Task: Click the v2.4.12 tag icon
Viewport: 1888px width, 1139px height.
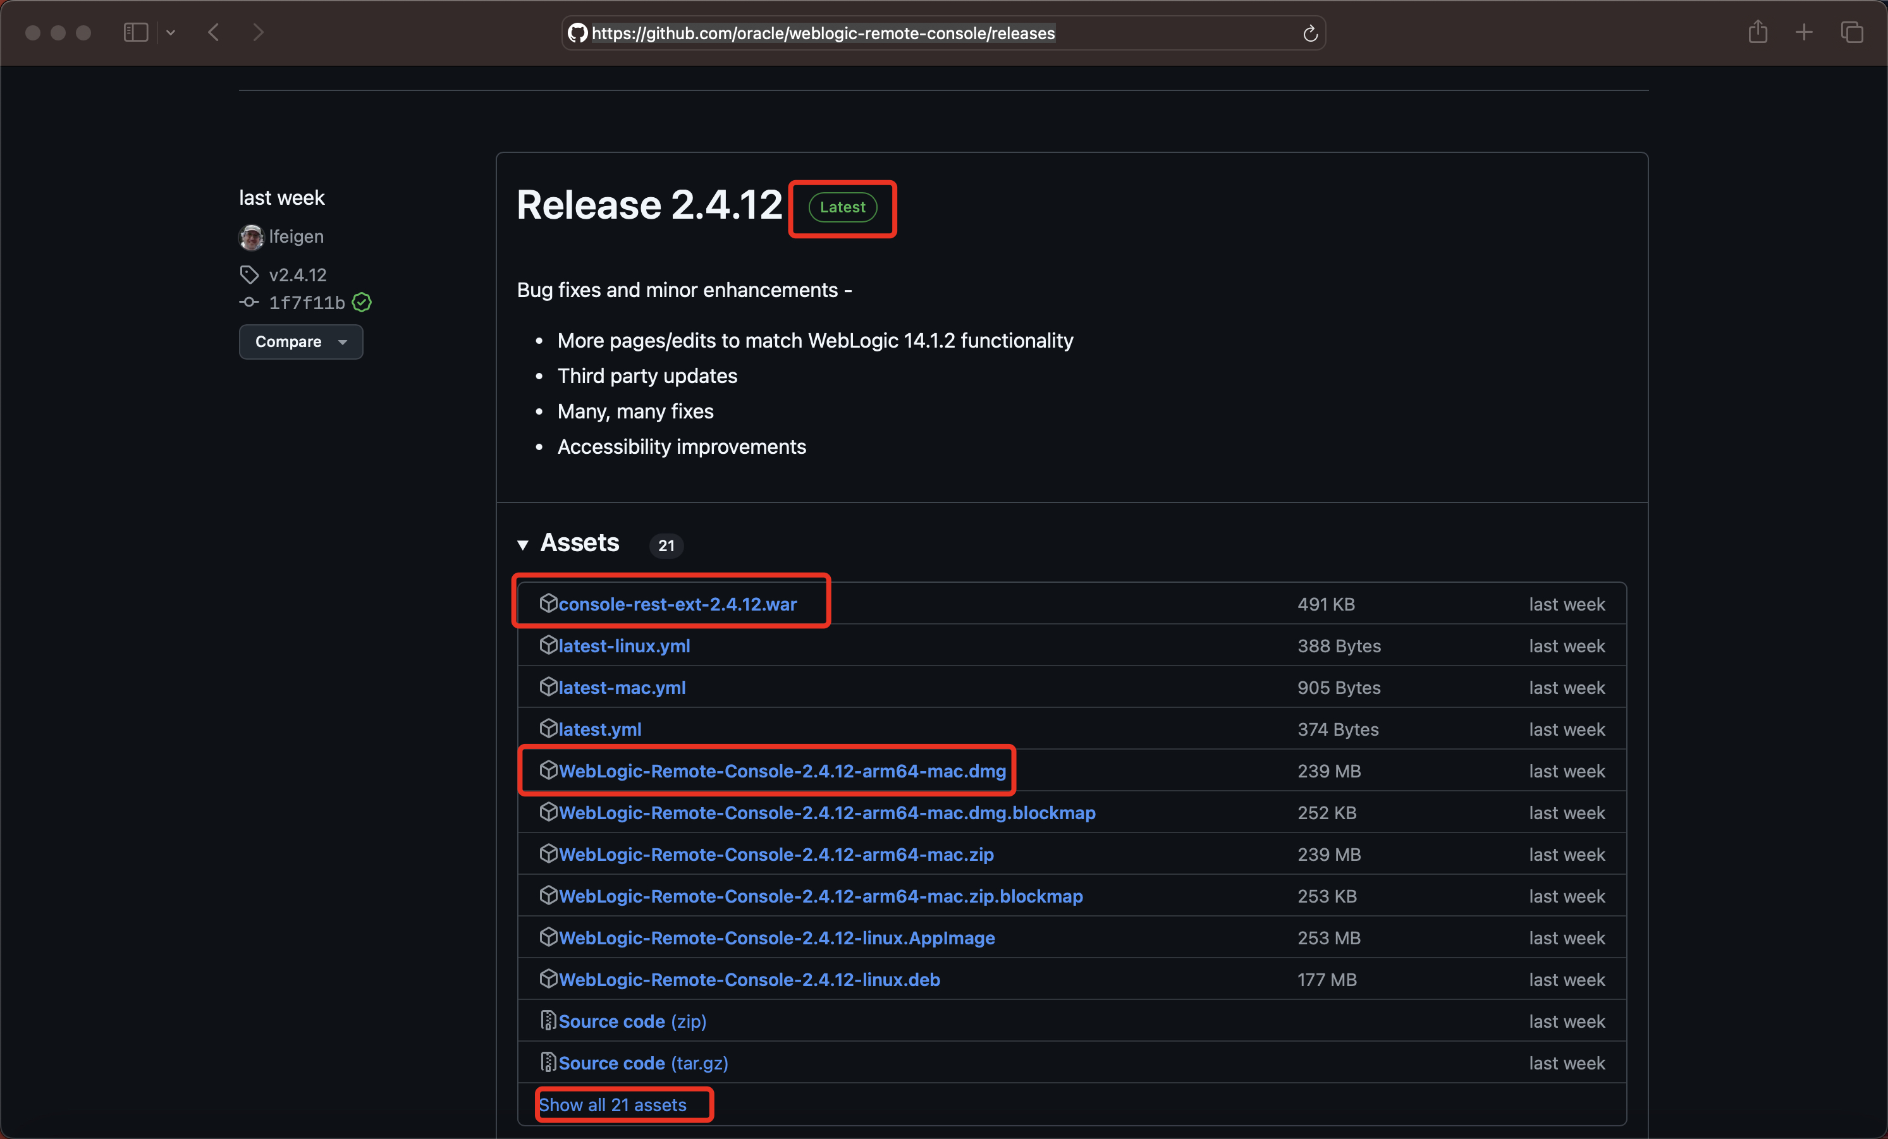Action: 249,274
